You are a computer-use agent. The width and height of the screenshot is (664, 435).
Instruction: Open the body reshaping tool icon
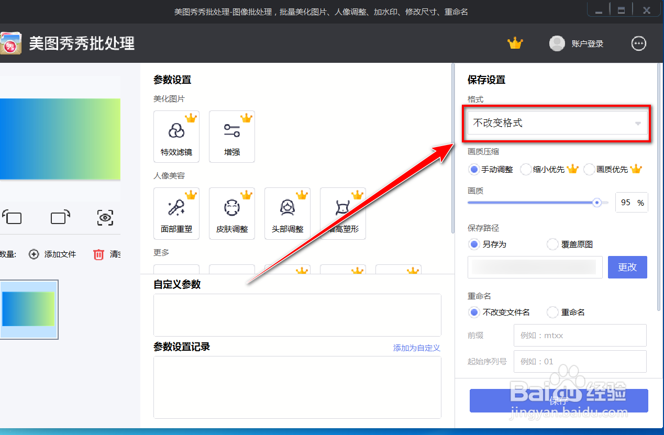point(343,214)
